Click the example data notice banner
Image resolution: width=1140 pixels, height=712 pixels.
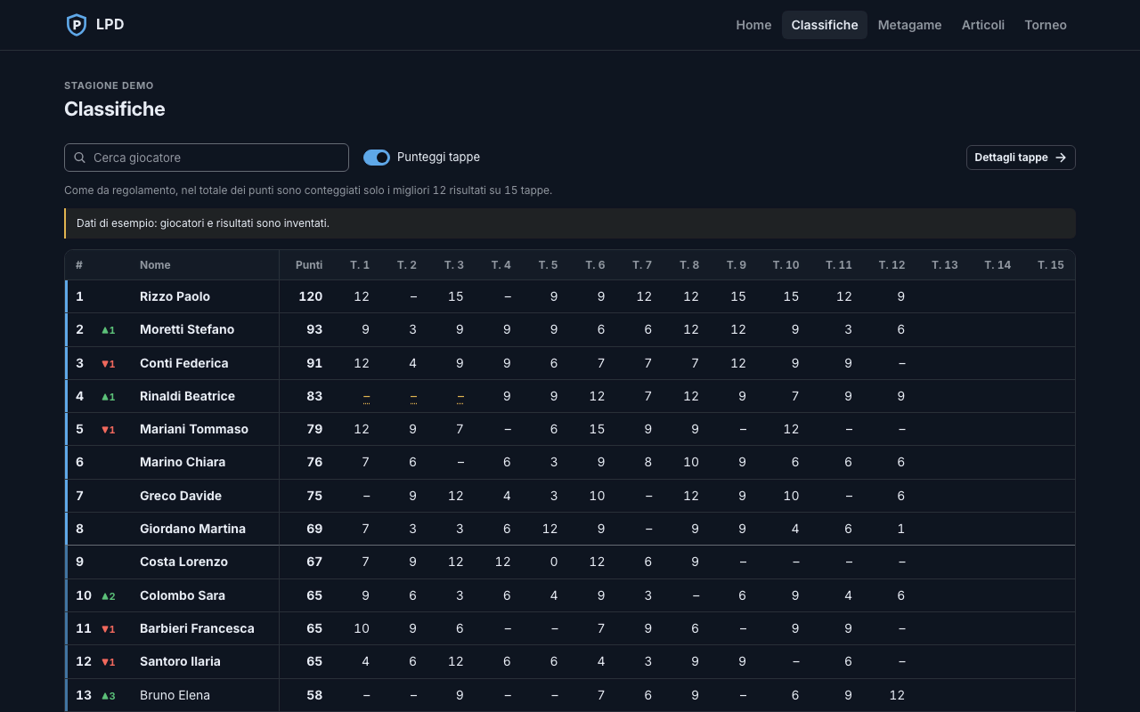pos(570,223)
